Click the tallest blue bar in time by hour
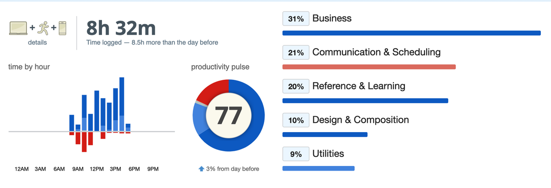Viewport: 551px width, 188px height. [x=122, y=105]
